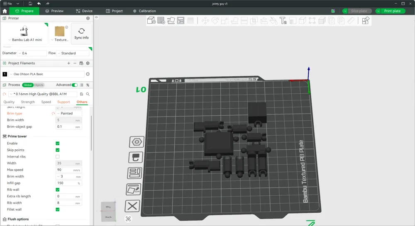Switch to the Preview tab
415x226 pixels.
[54, 11]
